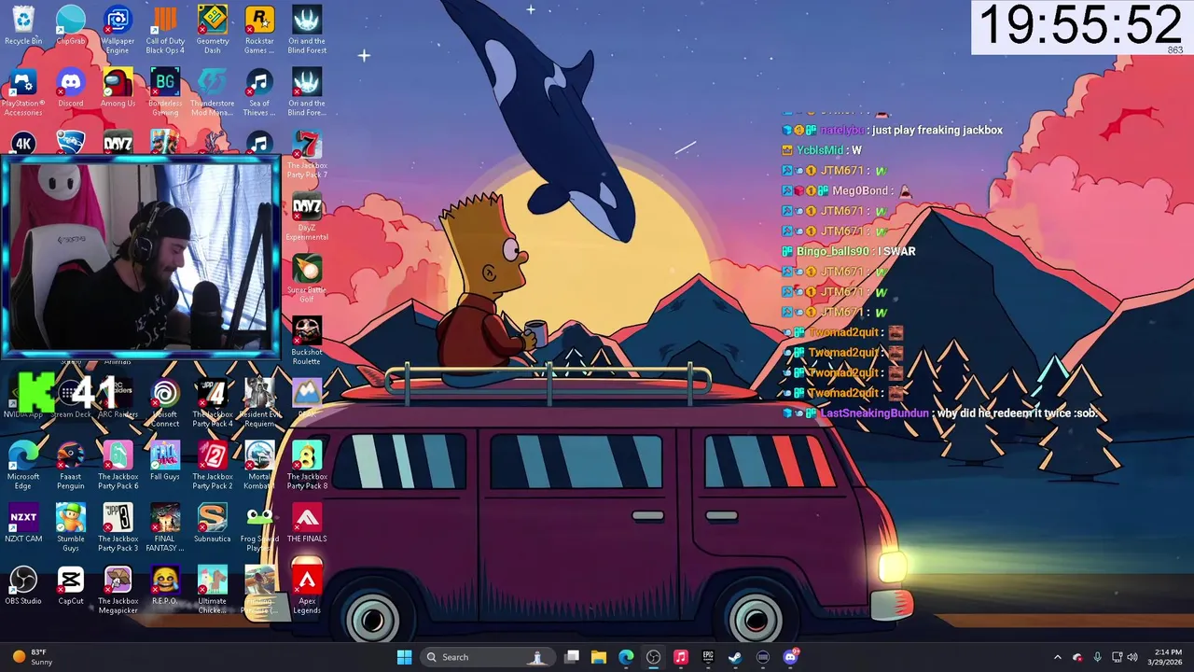Click the webcam overlay thumbnail

[x=140, y=258]
